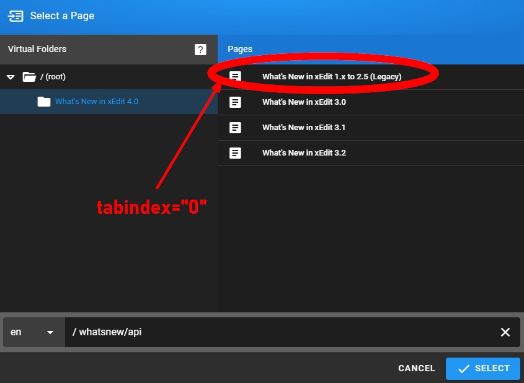Click the Virtual Folders help question icon
The width and height of the screenshot is (524, 383).
(200, 50)
